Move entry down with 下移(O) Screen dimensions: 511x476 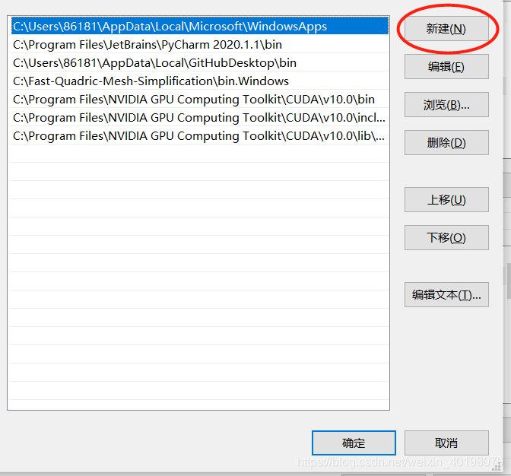point(446,237)
